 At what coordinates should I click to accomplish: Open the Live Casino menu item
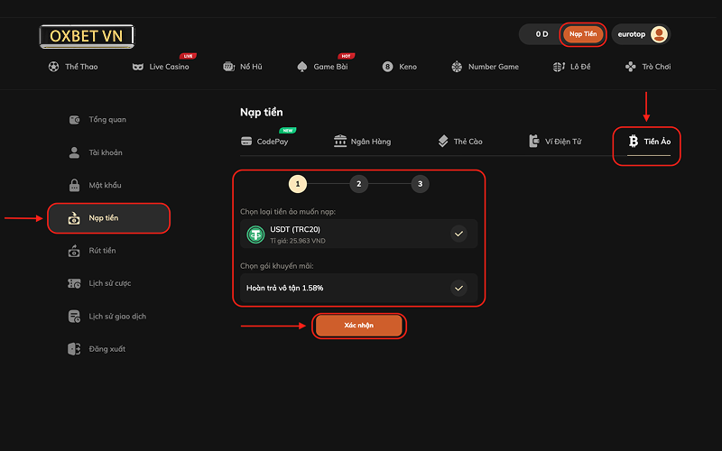(x=161, y=67)
